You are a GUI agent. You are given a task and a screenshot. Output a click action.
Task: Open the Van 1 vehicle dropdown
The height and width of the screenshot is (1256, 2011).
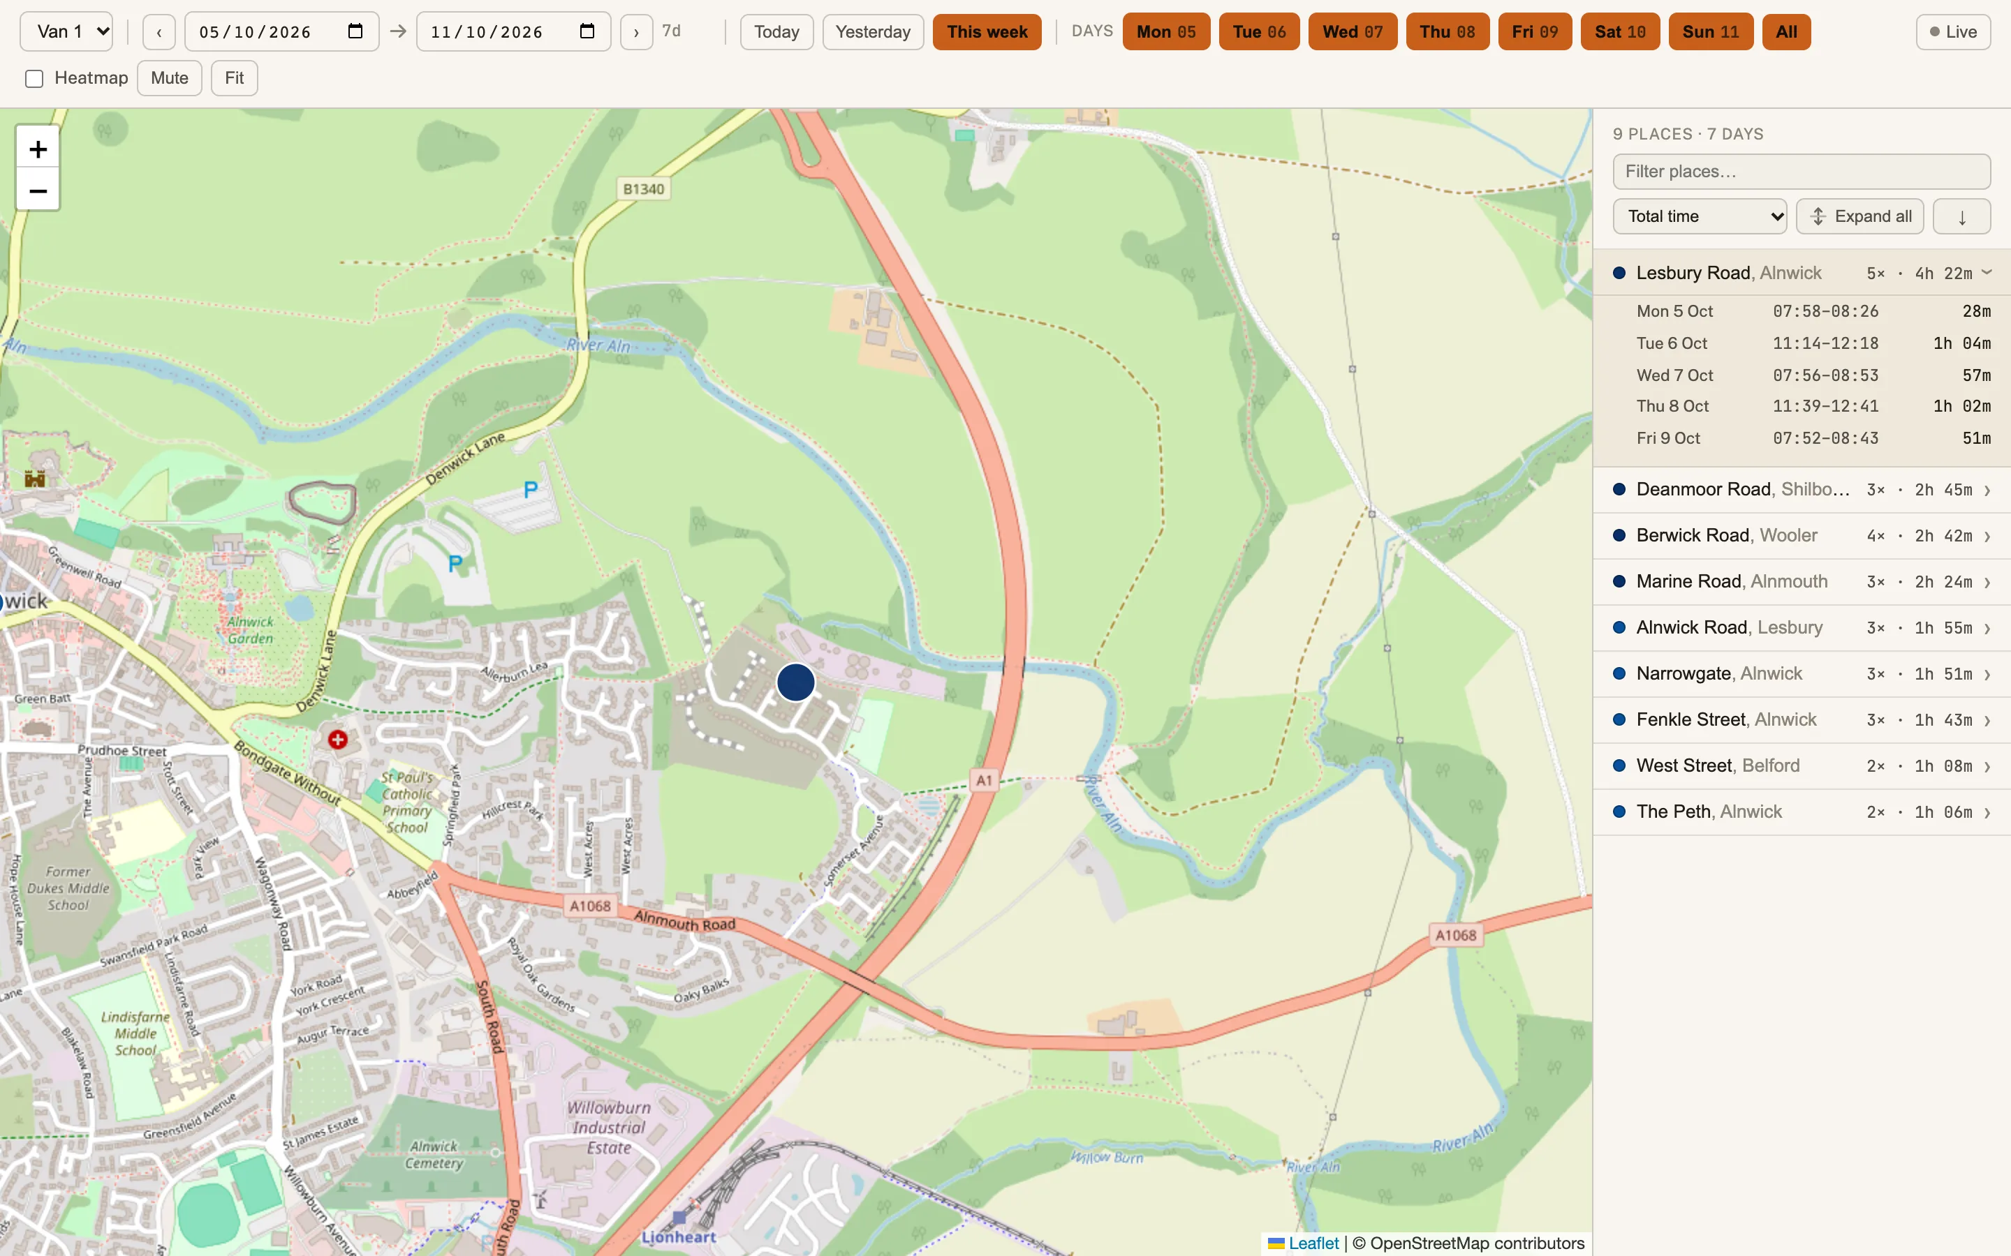click(x=66, y=32)
